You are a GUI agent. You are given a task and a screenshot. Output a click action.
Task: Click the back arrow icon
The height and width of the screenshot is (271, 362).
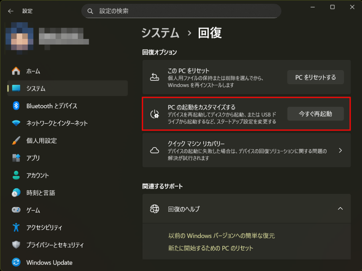coord(11,11)
